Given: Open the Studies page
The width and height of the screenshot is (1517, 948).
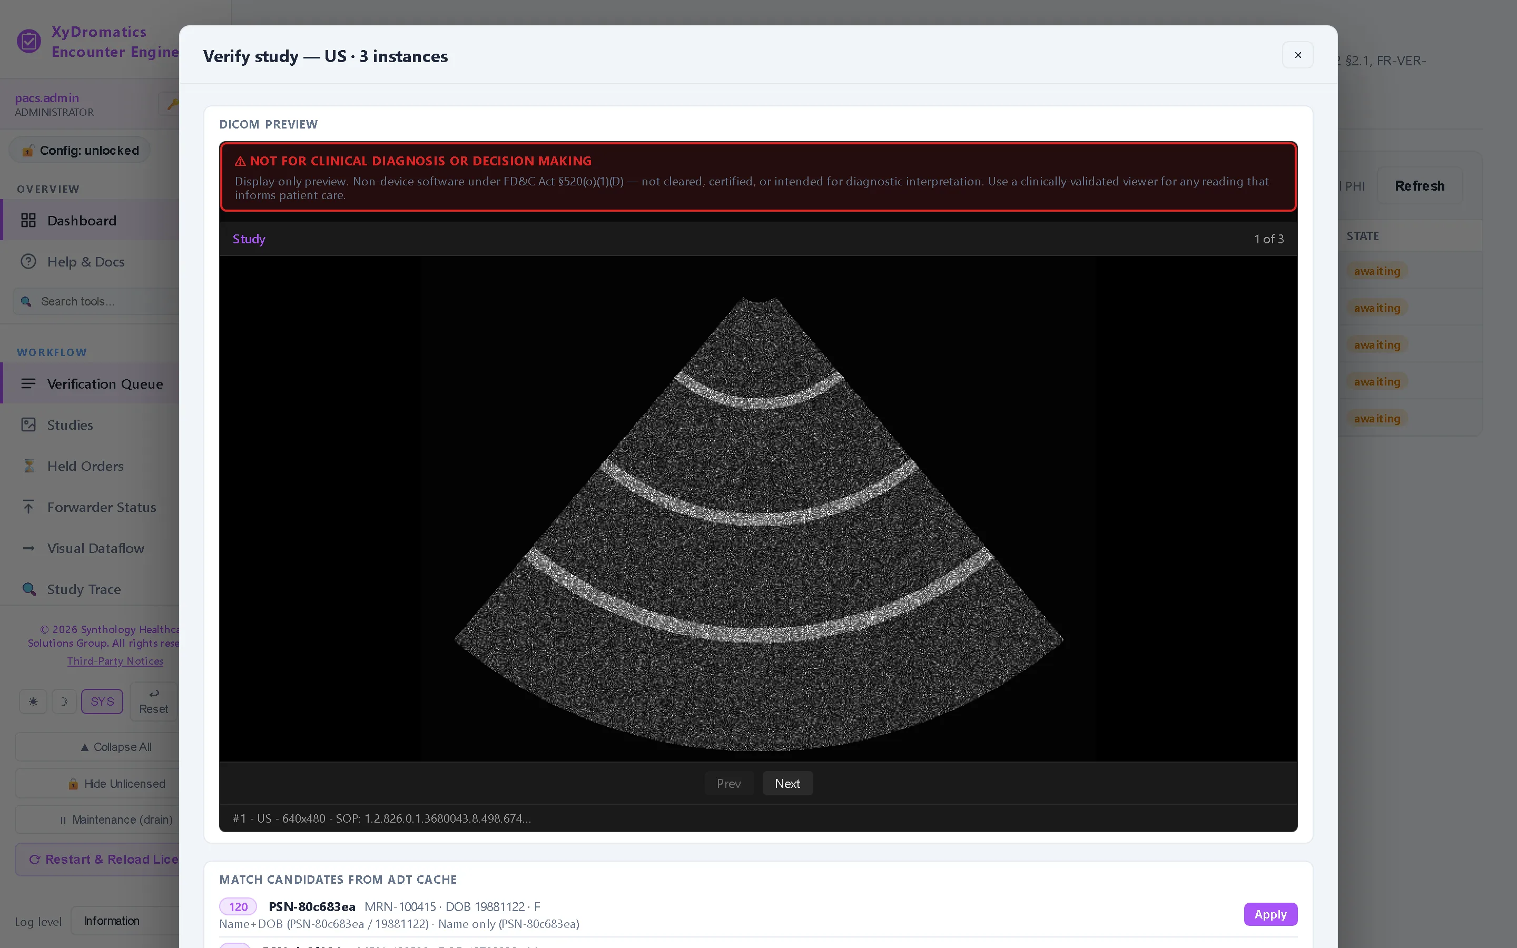Looking at the screenshot, I should point(90,424).
